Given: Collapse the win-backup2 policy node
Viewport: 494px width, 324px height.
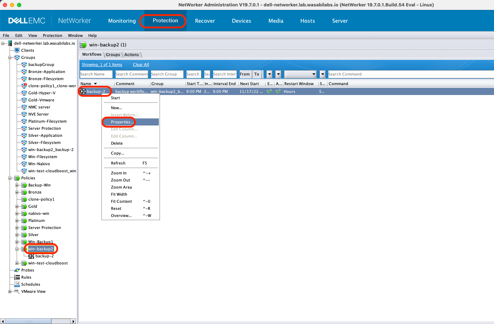Looking at the screenshot, I should click(17, 249).
